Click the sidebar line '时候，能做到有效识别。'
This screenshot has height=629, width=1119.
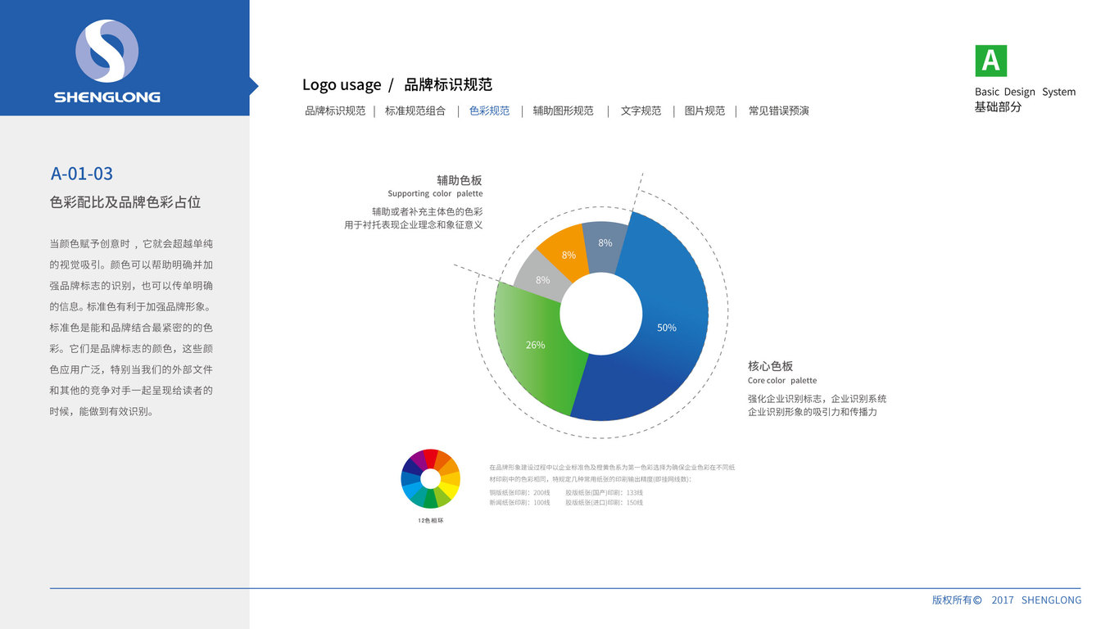[102, 412]
